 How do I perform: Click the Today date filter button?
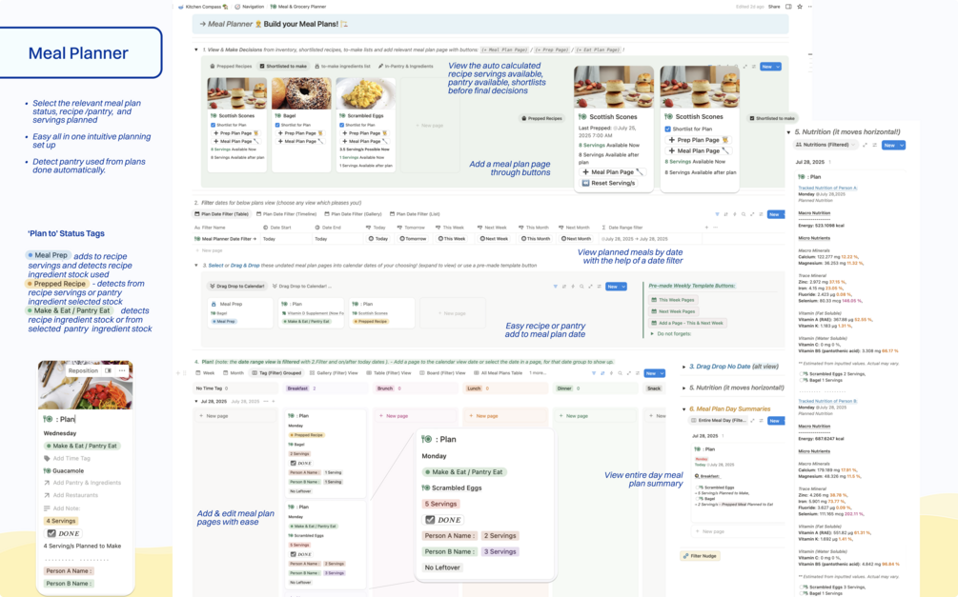pyautogui.click(x=378, y=239)
